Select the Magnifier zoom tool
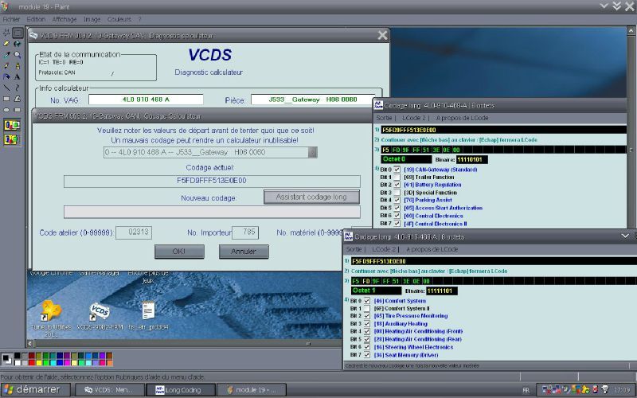Image resolution: width=637 pixels, height=398 pixels. pos(18,55)
